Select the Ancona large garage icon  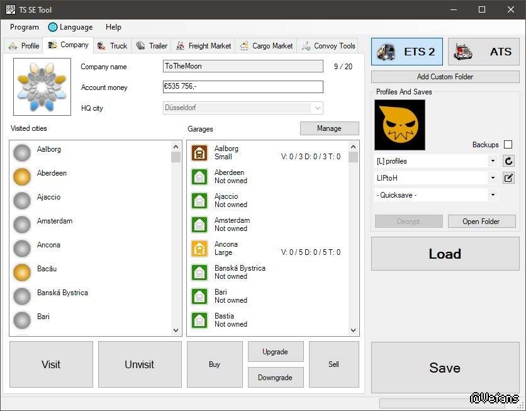(199, 249)
